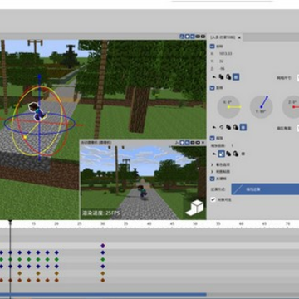Viewport: 299px width, 299px height.
Task: Copy position values with the copy icon under Z
Action: tap(221, 77)
